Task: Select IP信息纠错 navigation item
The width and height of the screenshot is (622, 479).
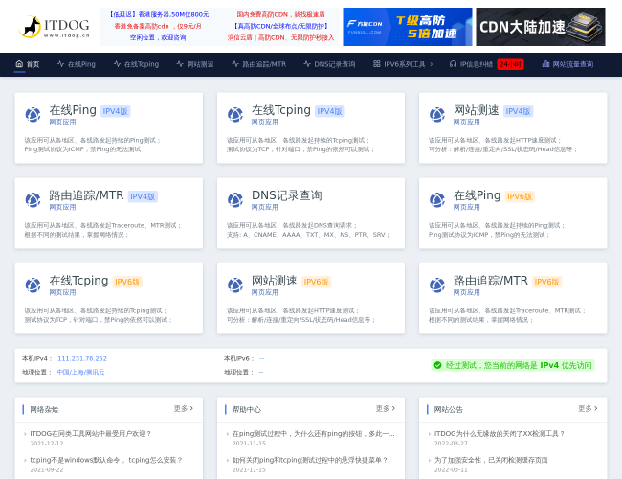Action: pos(476,64)
